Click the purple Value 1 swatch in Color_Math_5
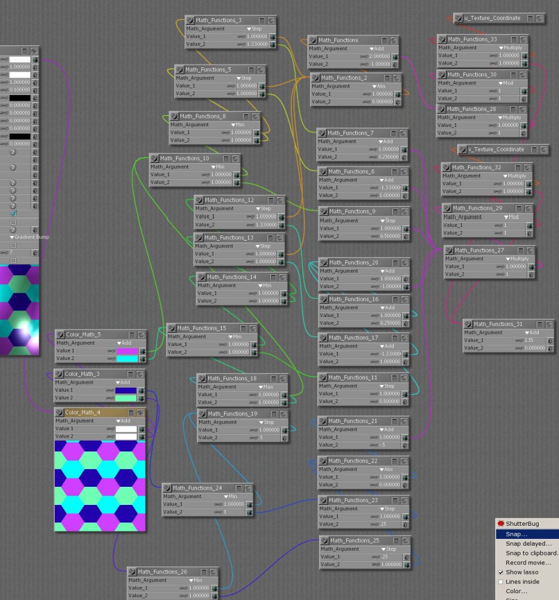The width and height of the screenshot is (559, 600). point(127,351)
